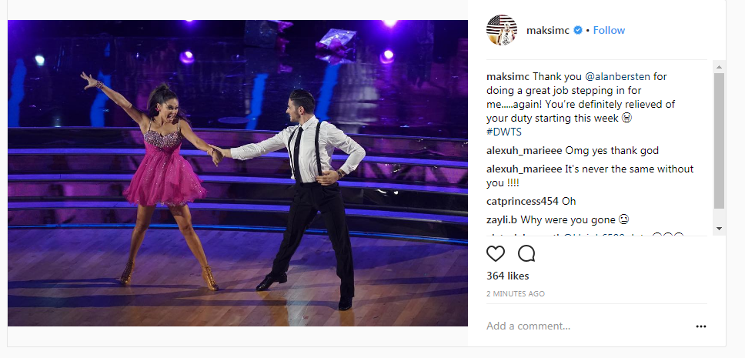Open maksimc username in the post header

click(x=548, y=31)
